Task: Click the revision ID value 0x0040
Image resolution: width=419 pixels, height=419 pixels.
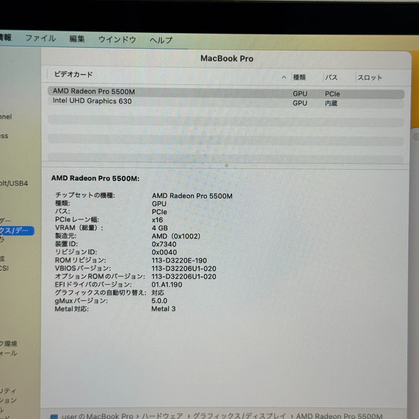Action: pos(164,252)
